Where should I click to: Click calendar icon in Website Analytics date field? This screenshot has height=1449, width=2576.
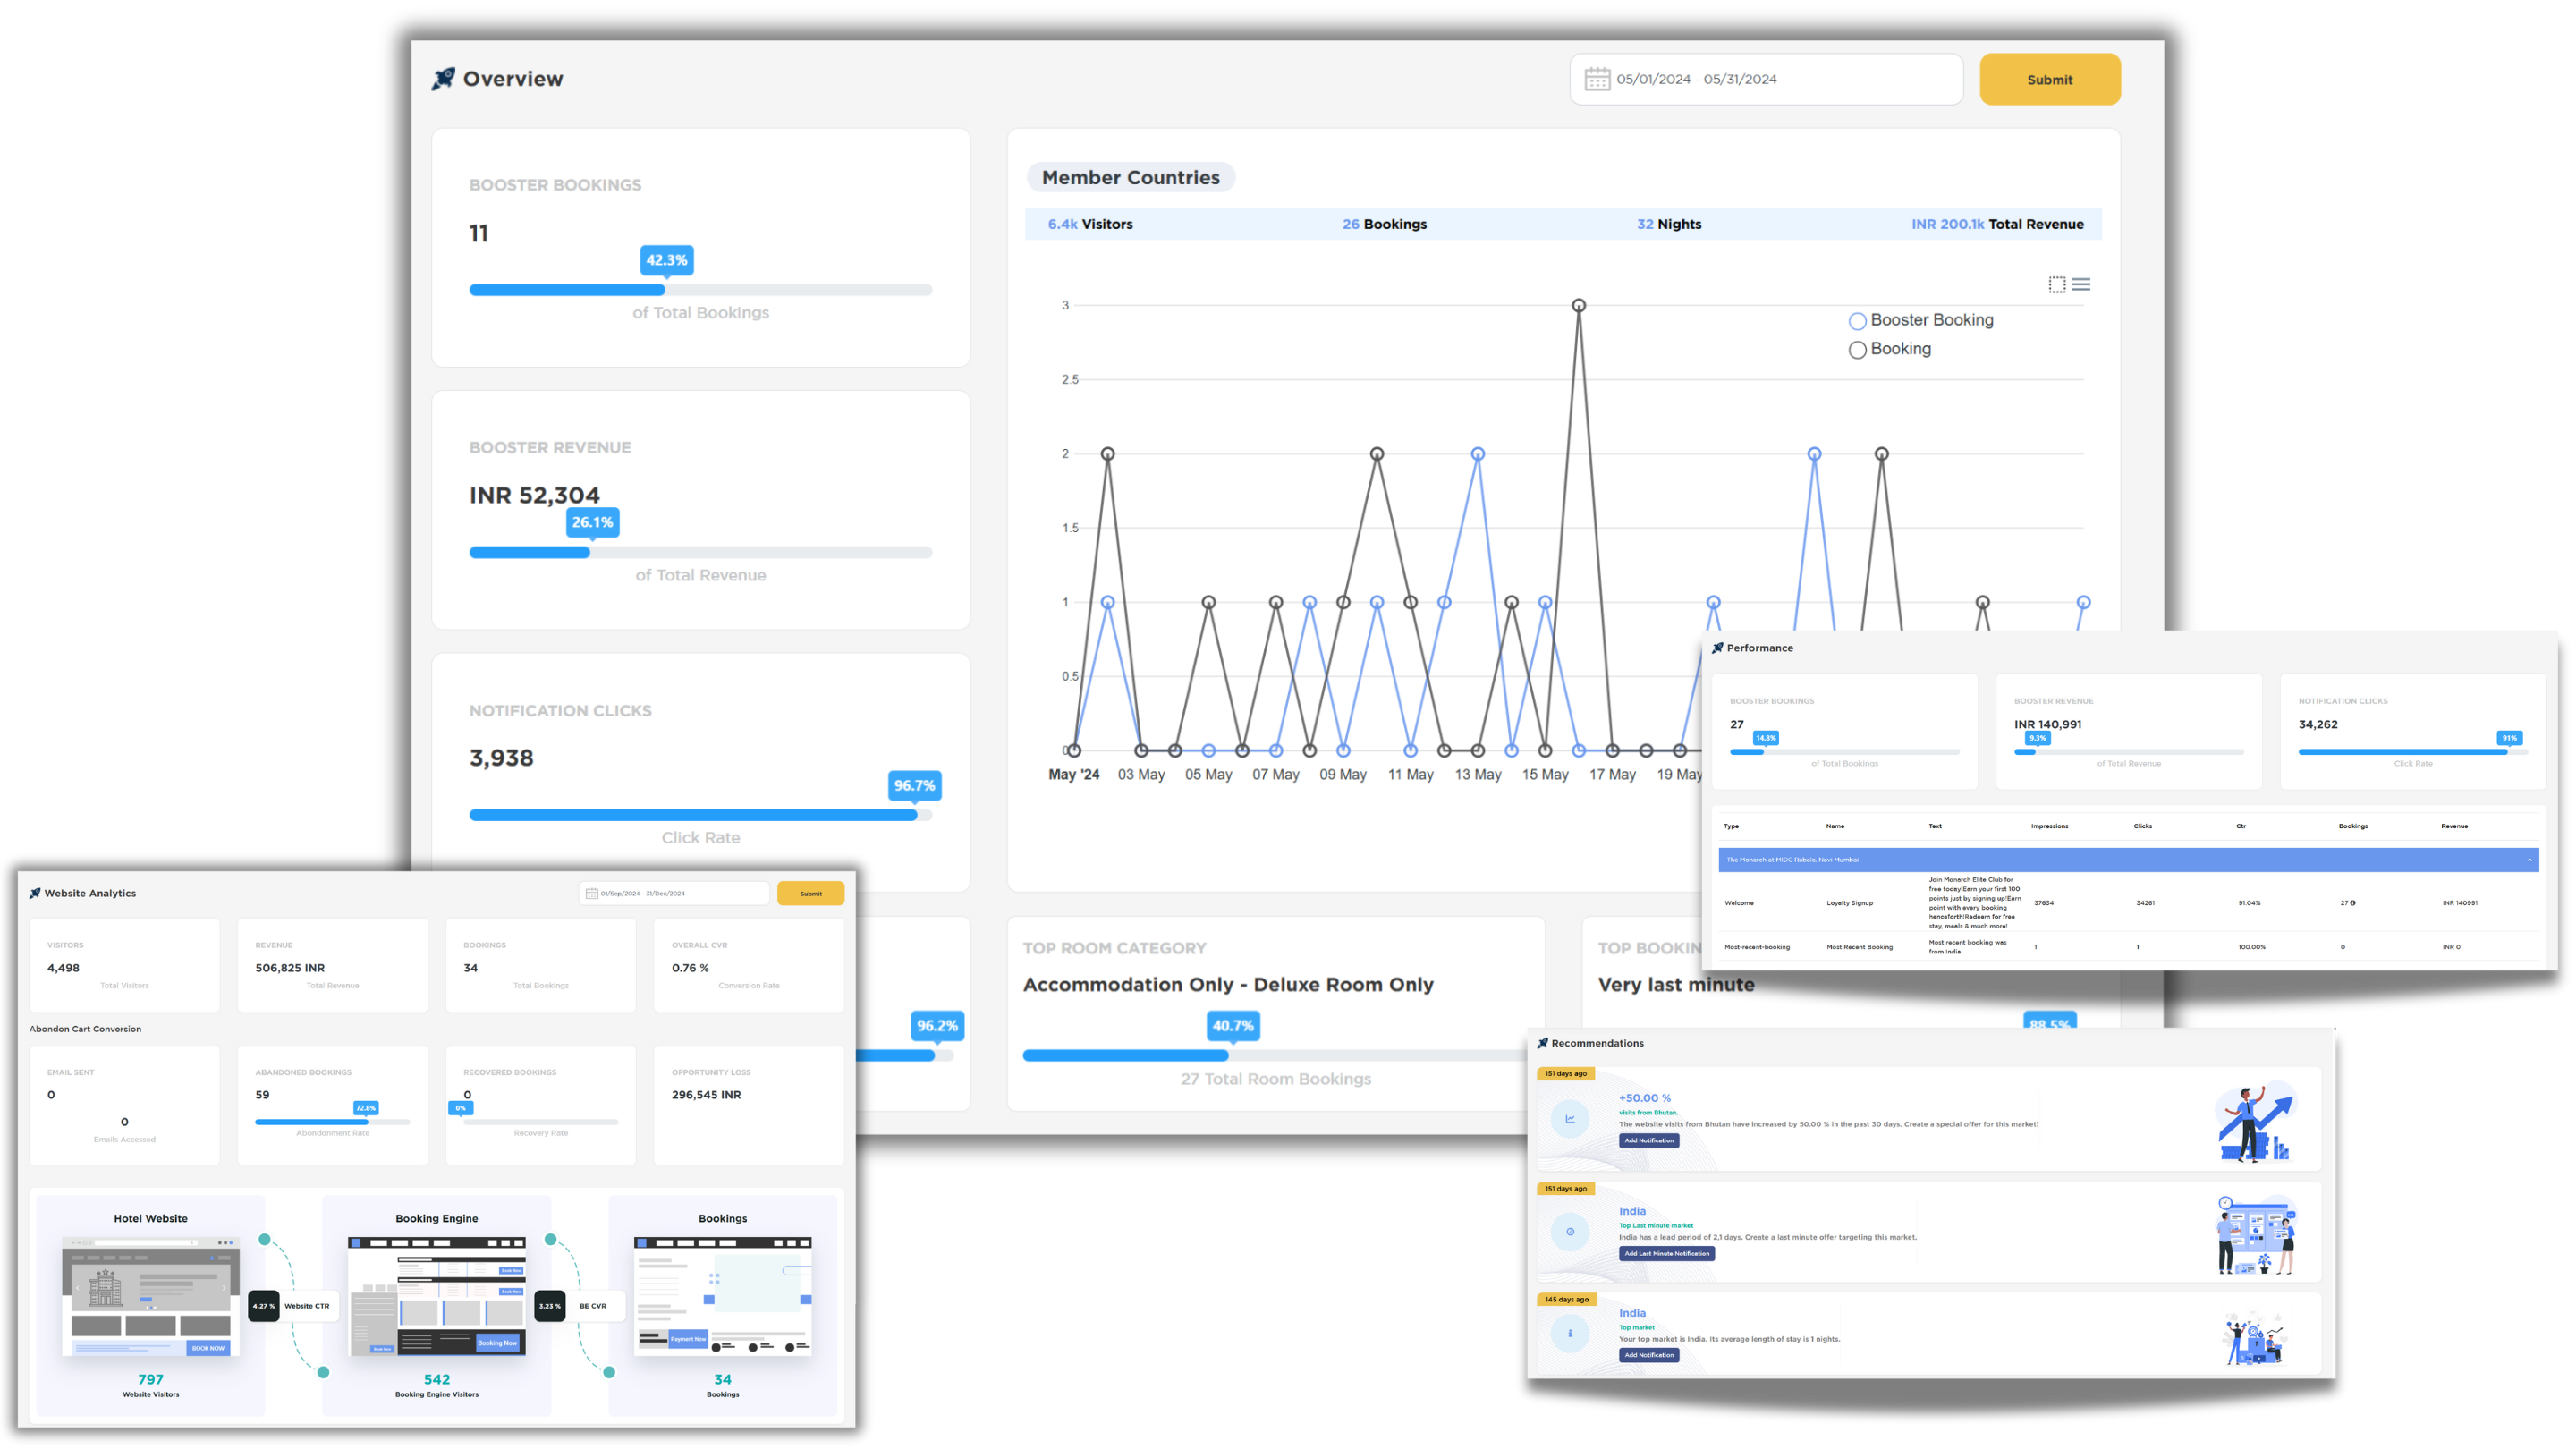pos(592,893)
